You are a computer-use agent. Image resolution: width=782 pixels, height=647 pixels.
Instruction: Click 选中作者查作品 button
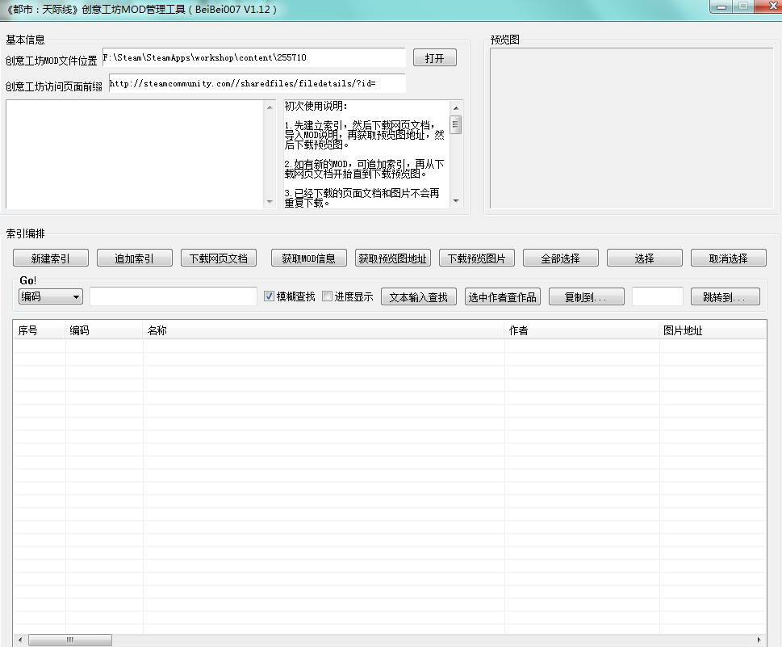(x=502, y=296)
